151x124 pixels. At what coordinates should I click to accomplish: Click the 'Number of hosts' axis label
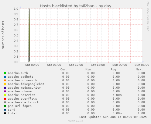(x=3, y=35)
